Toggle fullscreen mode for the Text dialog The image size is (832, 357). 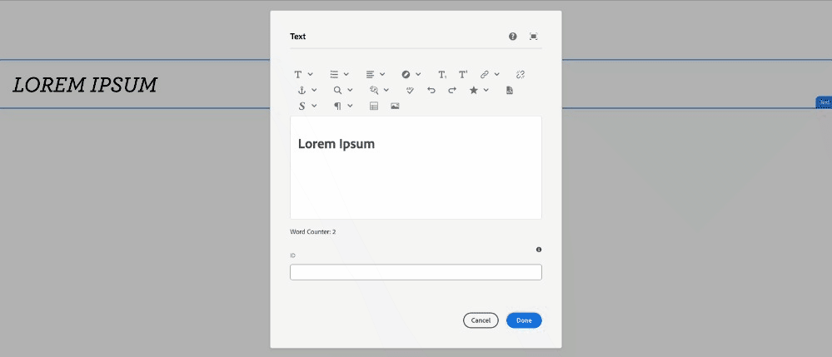coord(534,37)
